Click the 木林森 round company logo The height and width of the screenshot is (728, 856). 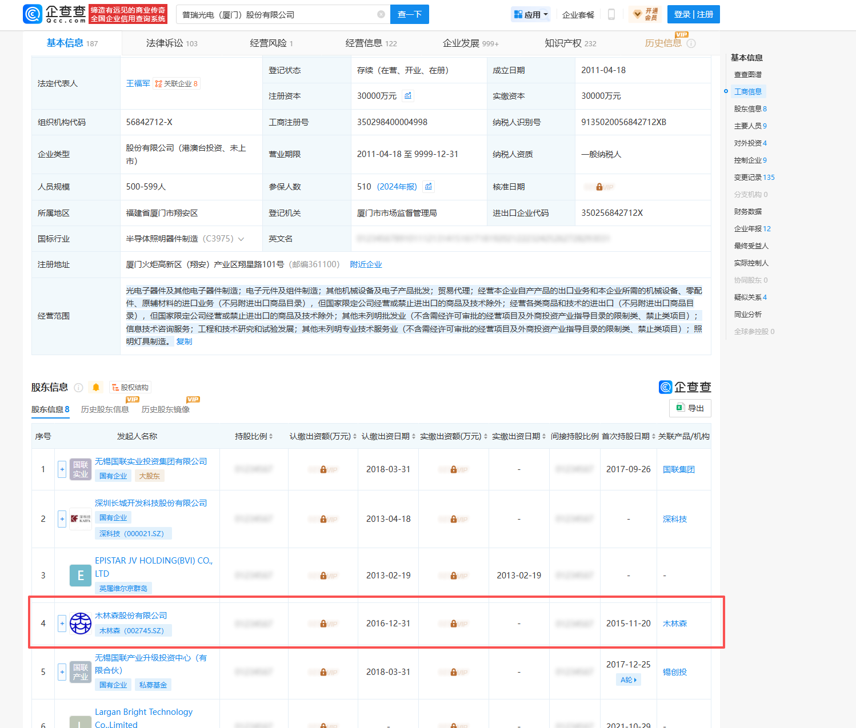click(x=81, y=624)
